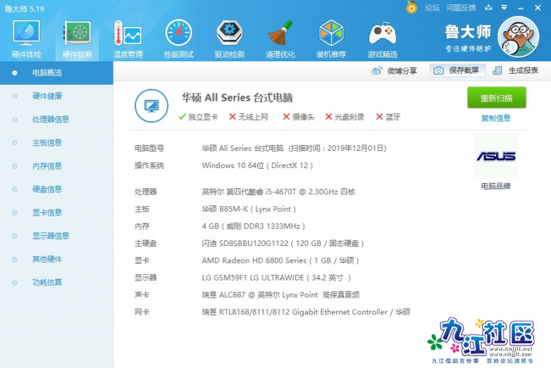This screenshot has width=551, height=368.
Task: Click the round desktop computer icon
Action: 152,106
